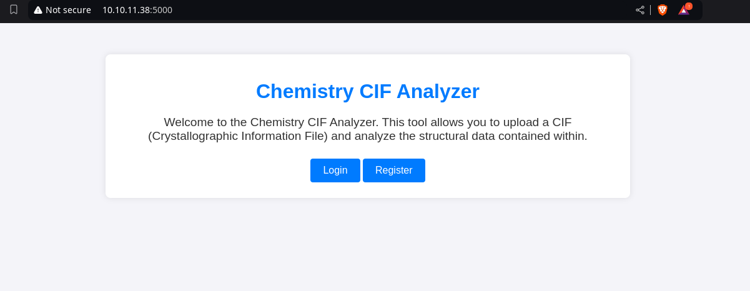This screenshot has width=750, height=291.
Task: Click the bookmark icon left of address bar
Action: click(x=14, y=9)
